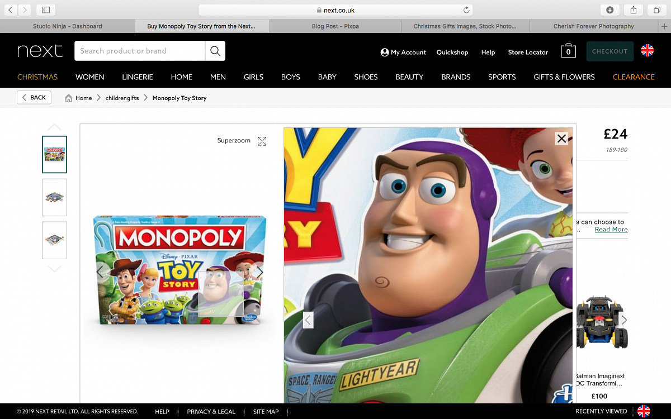Click Quickshop link

pos(452,52)
